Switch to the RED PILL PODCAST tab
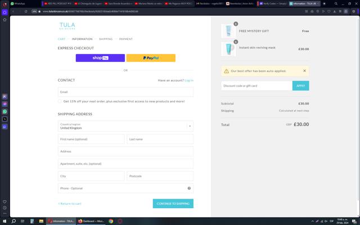Image resolution: width=360 pixels, height=225 pixels. click(57, 4)
